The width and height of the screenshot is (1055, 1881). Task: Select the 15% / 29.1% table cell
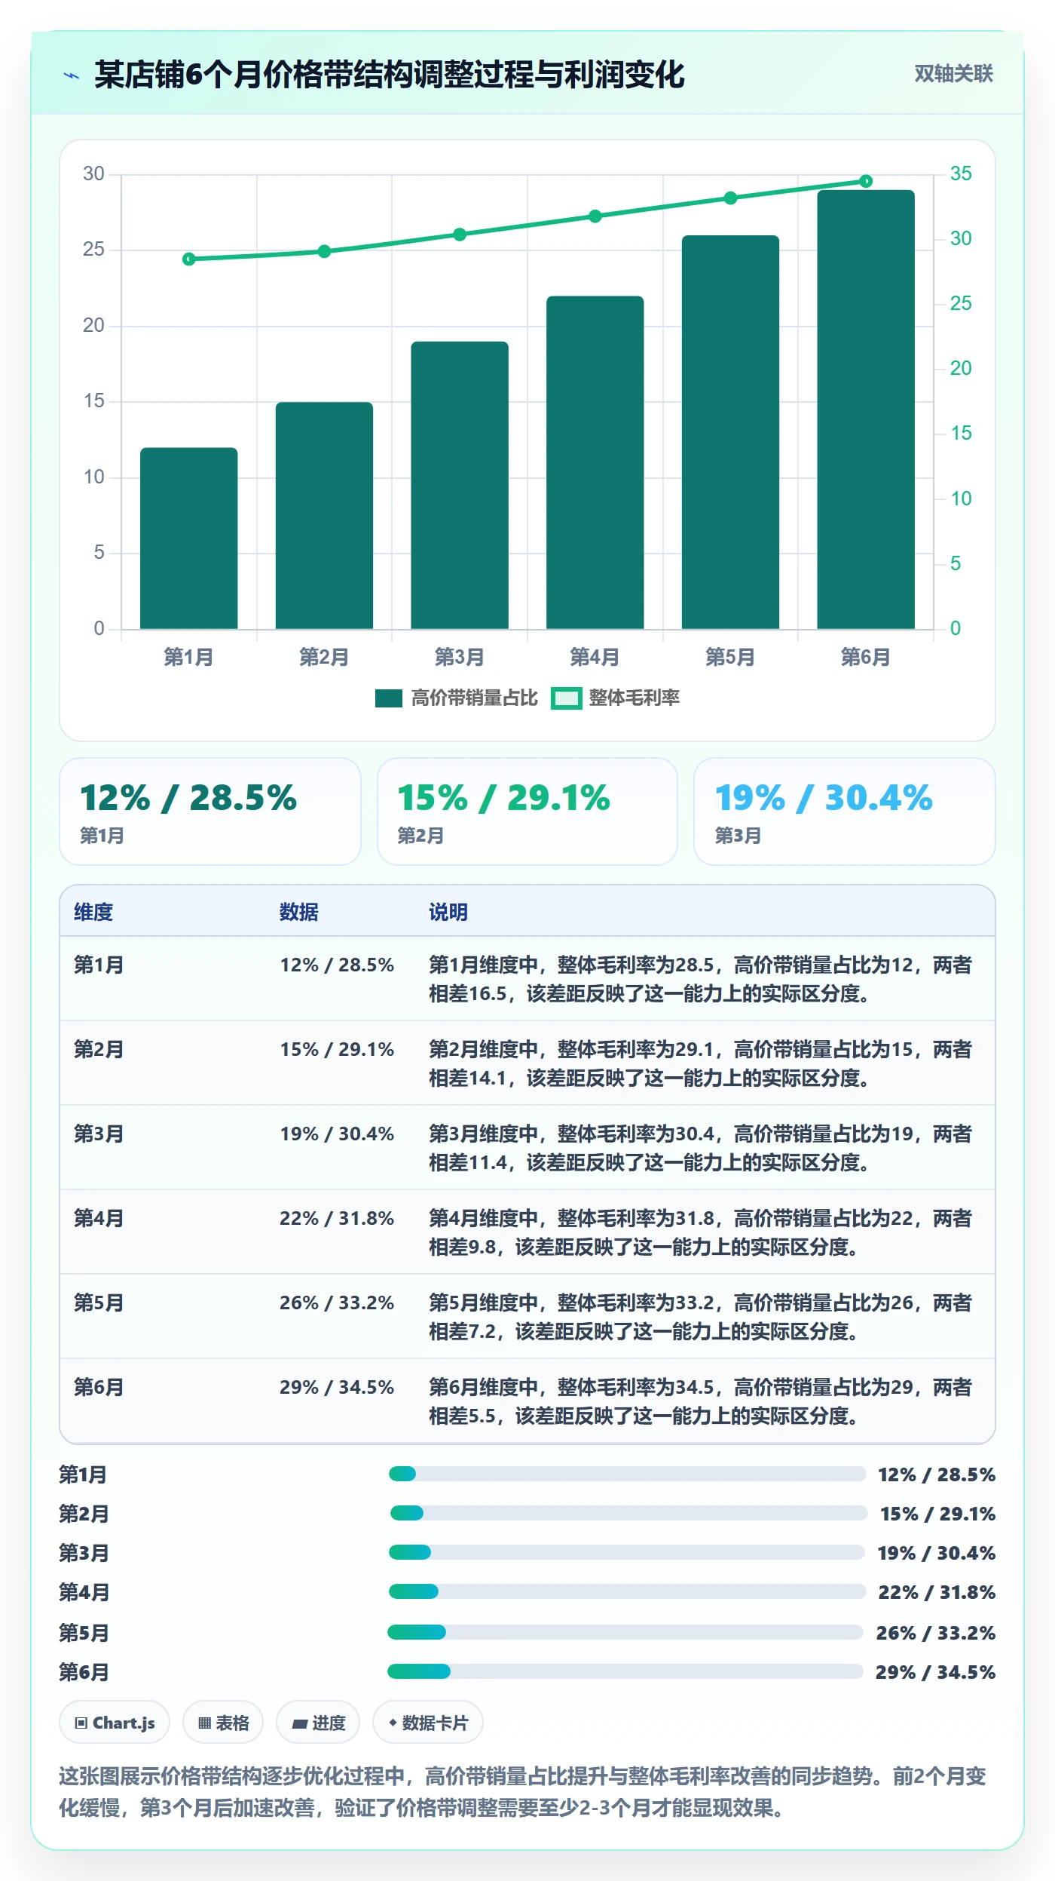337,1050
